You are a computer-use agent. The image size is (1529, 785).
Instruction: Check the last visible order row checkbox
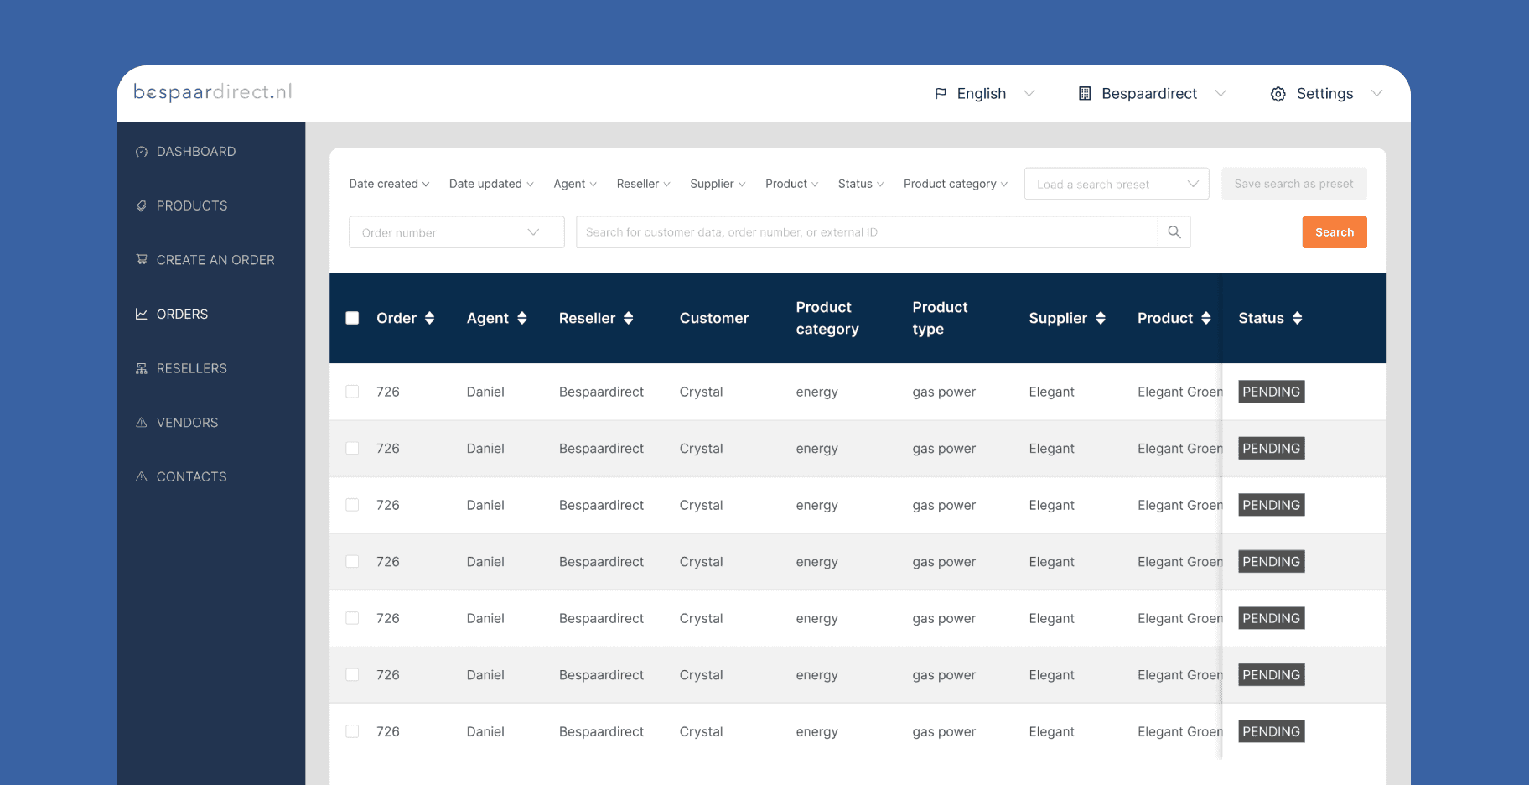point(352,731)
